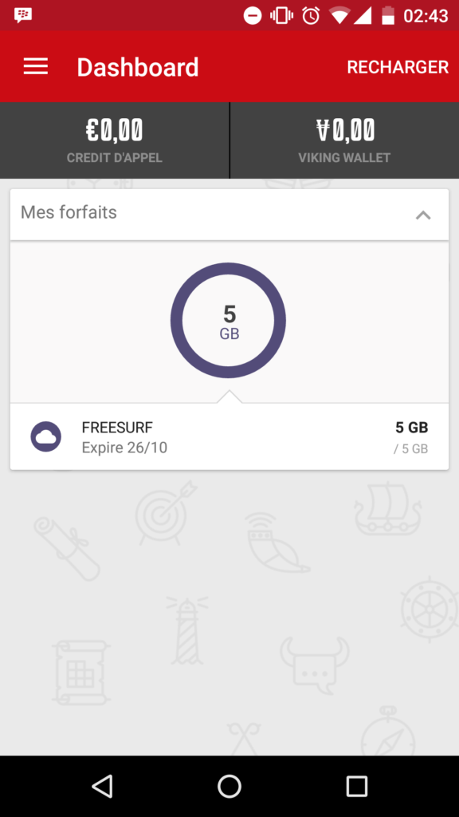Tap the Dashboard title text
Viewport: 459px width, 817px height.
coord(138,67)
